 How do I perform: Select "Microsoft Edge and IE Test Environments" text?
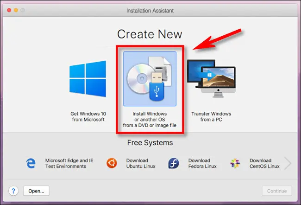(x=69, y=163)
